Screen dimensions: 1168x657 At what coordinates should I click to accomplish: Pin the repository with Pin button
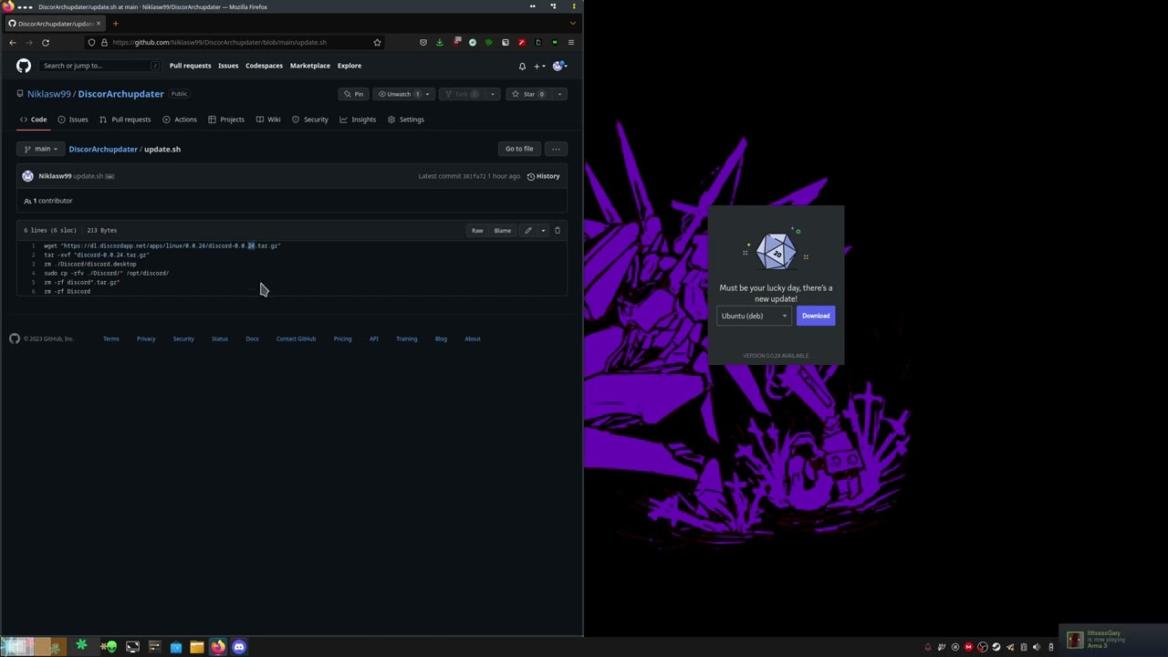[353, 94]
